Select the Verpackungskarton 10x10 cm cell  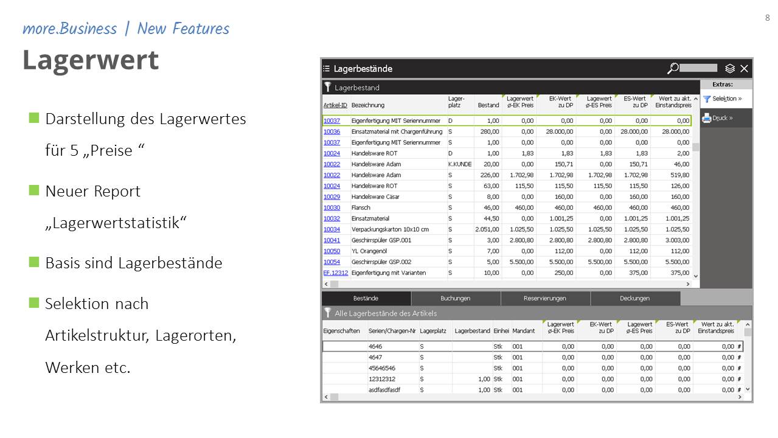pos(390,229)
